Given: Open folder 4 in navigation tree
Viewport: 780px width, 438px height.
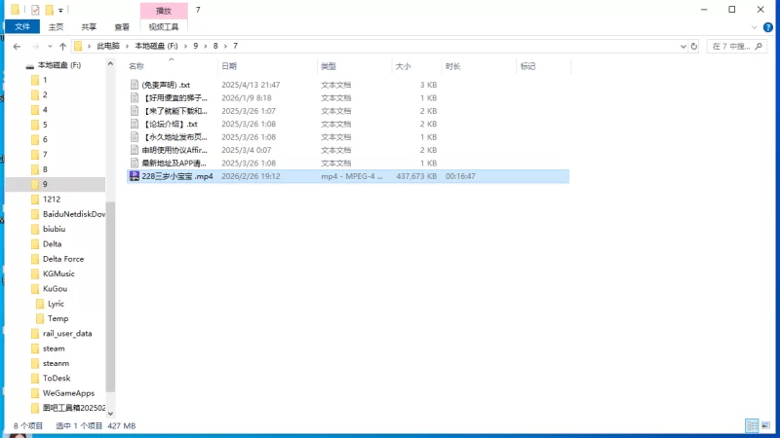Looking at the screenshot, I should click(45, 110).
